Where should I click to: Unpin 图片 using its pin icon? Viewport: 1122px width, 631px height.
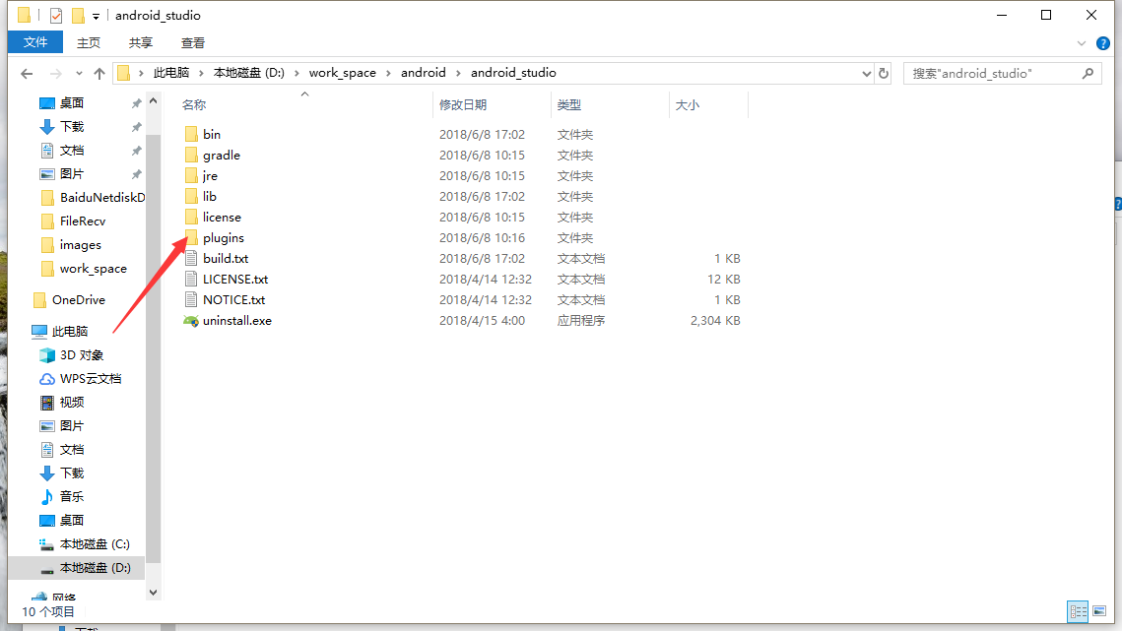coord(136,174)
